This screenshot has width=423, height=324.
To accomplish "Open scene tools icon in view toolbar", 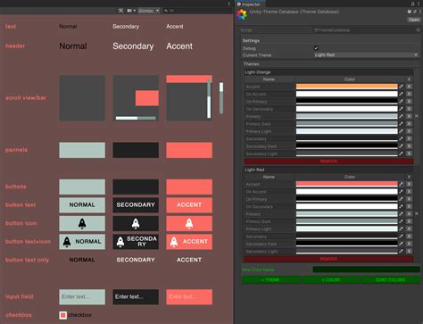I will [x=120, y=11].
